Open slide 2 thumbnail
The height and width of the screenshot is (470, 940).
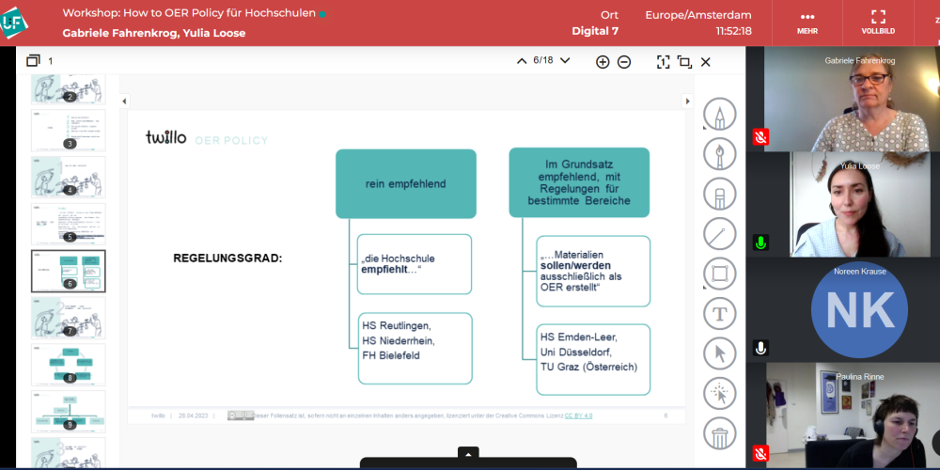pos(69,89)
